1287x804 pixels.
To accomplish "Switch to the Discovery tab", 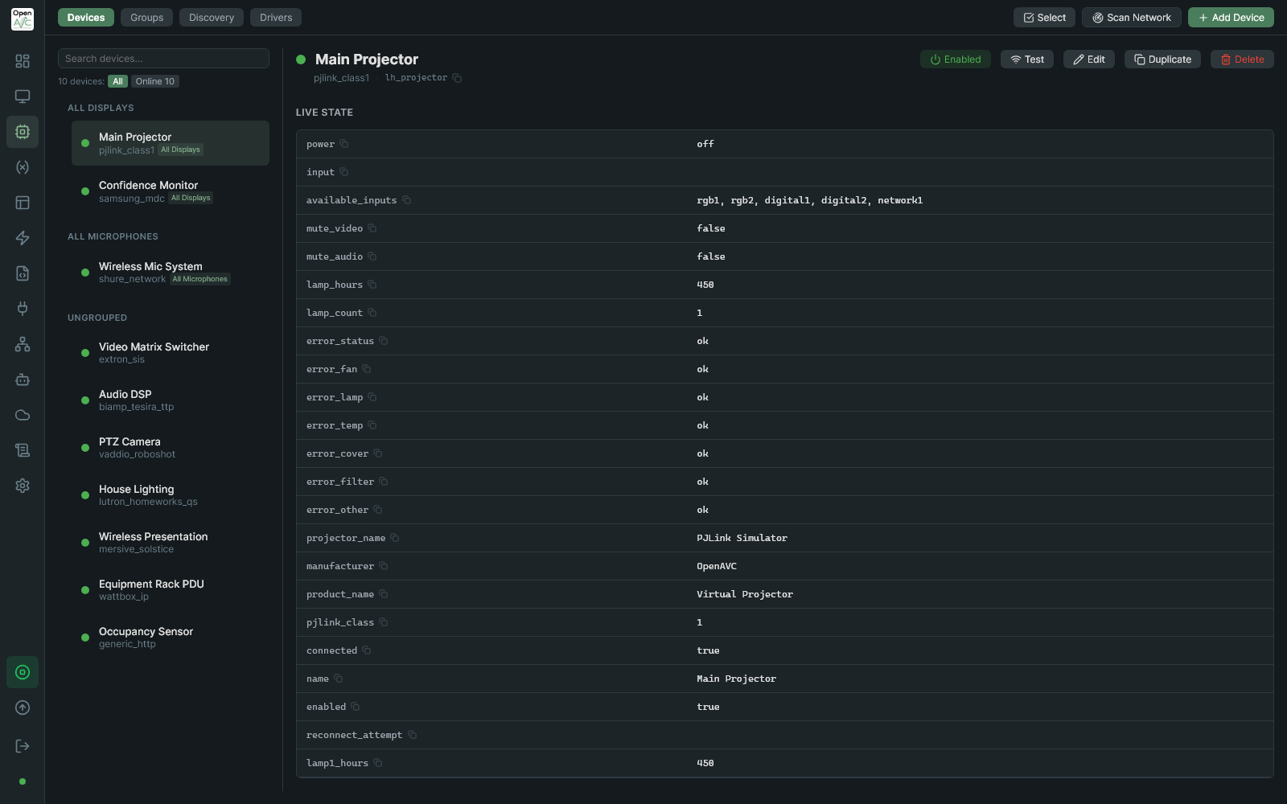I will point(212,18).
